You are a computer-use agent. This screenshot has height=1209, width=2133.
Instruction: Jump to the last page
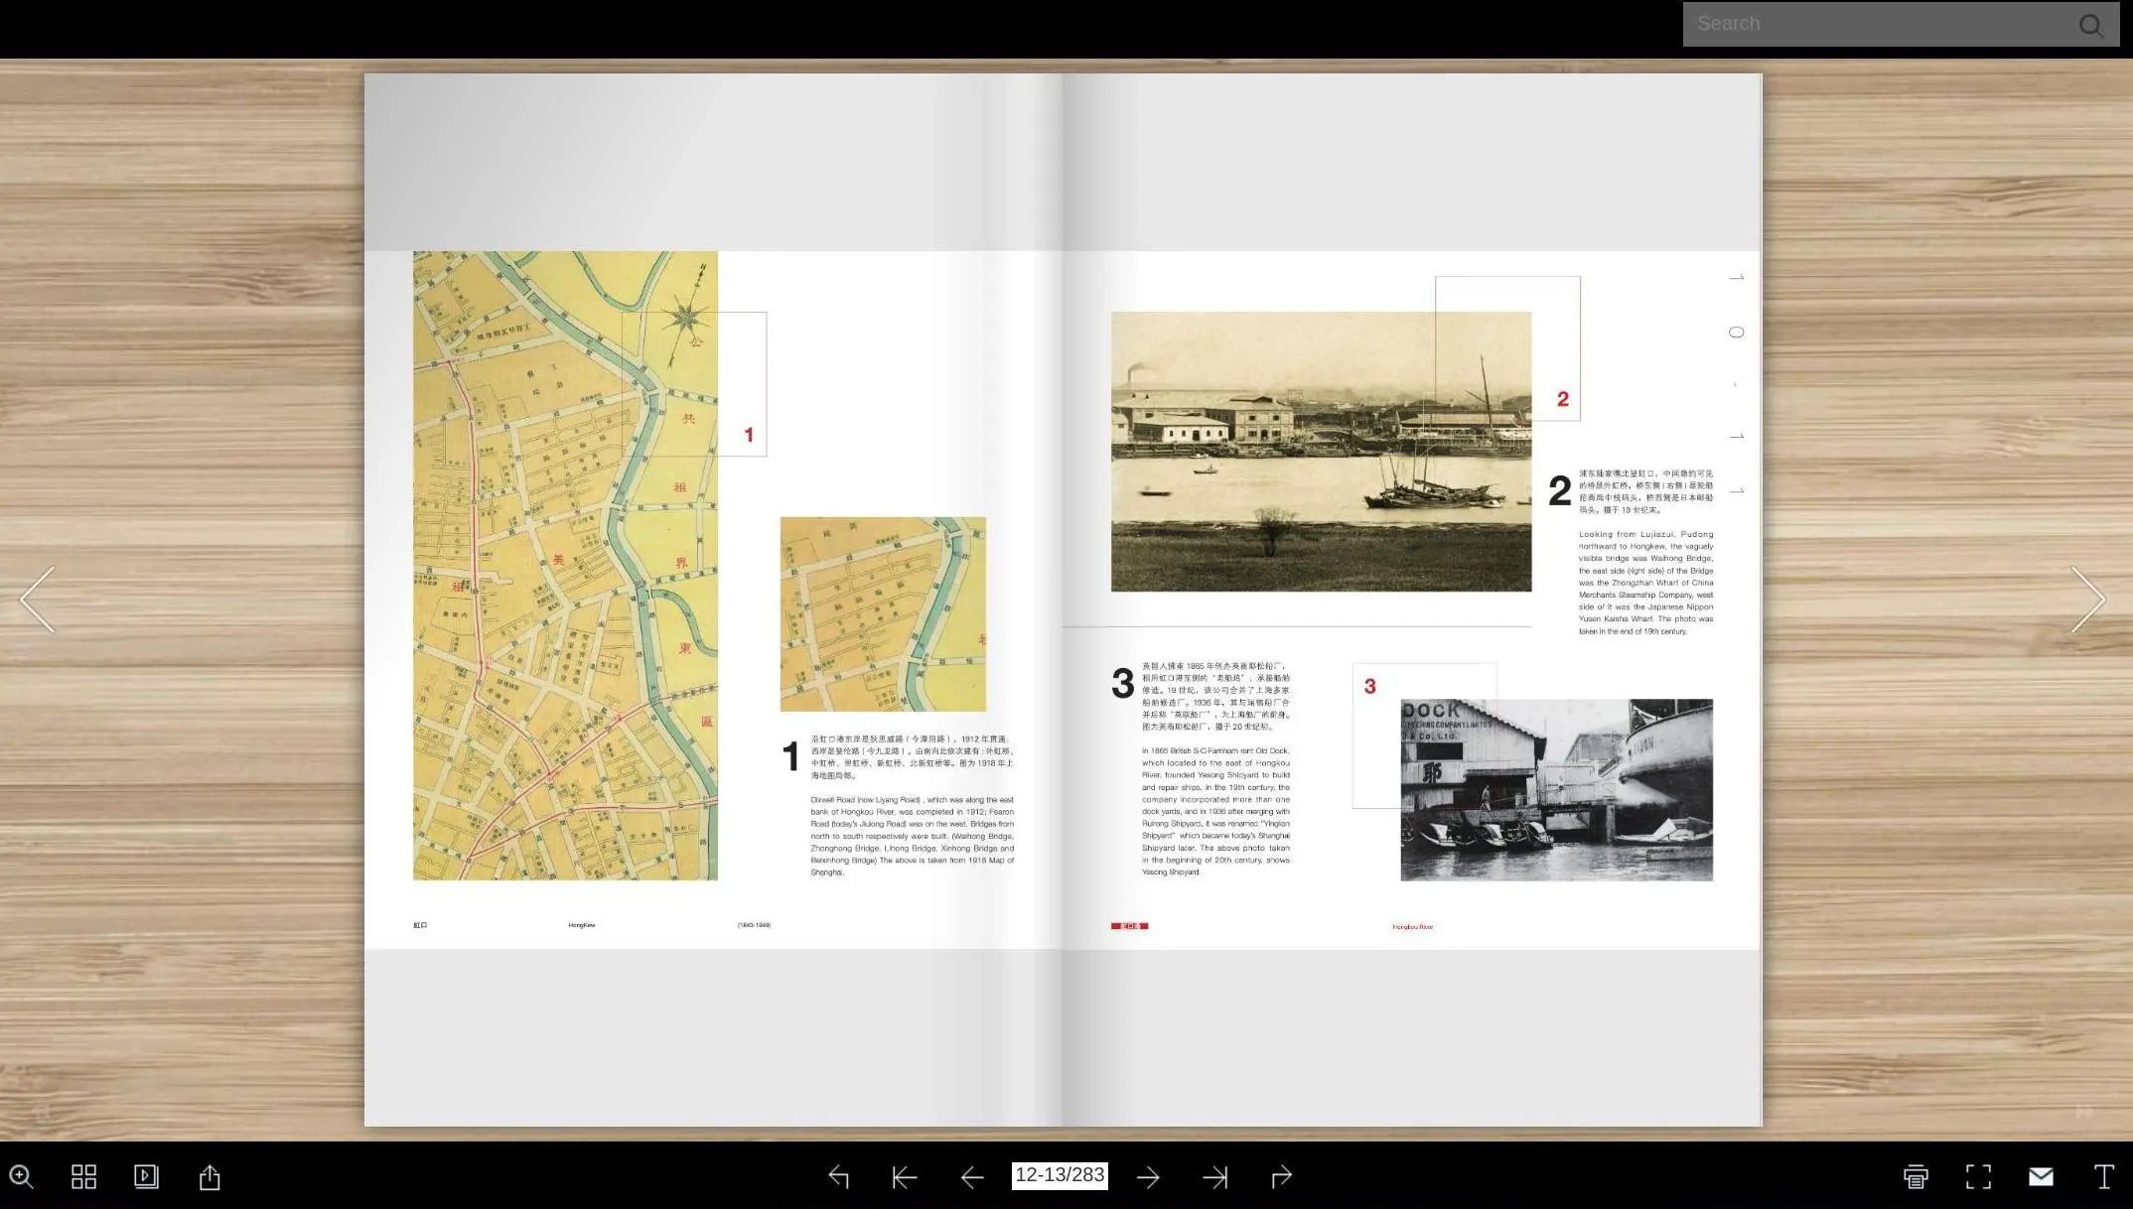(1214, 1177)
